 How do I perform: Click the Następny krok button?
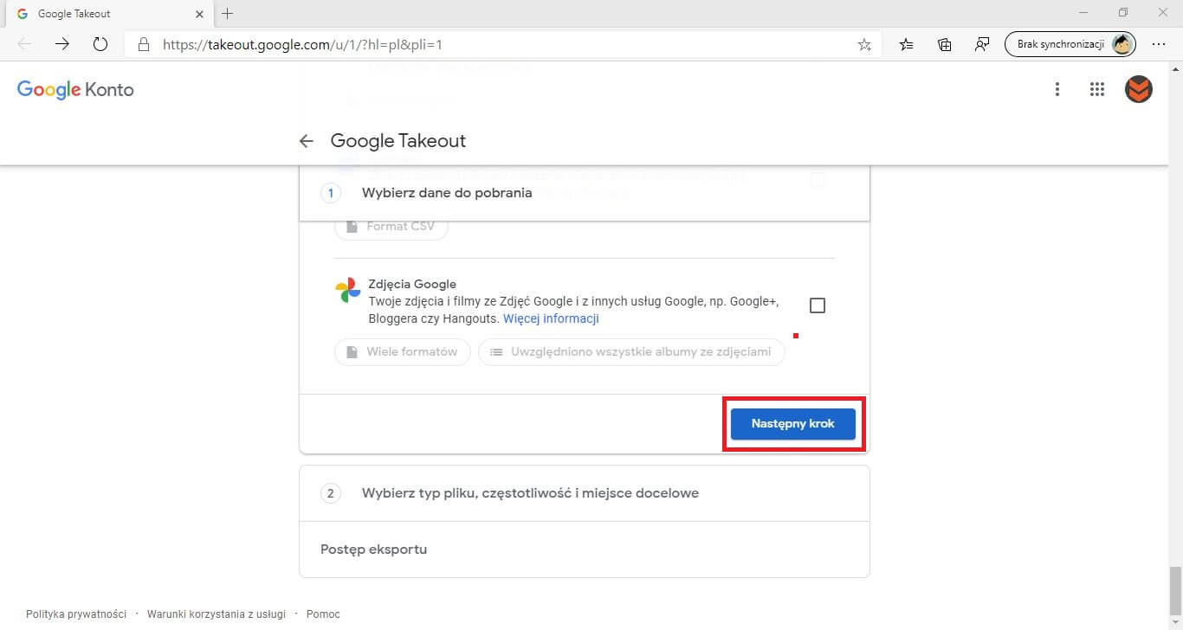click(x=793, y=424)
